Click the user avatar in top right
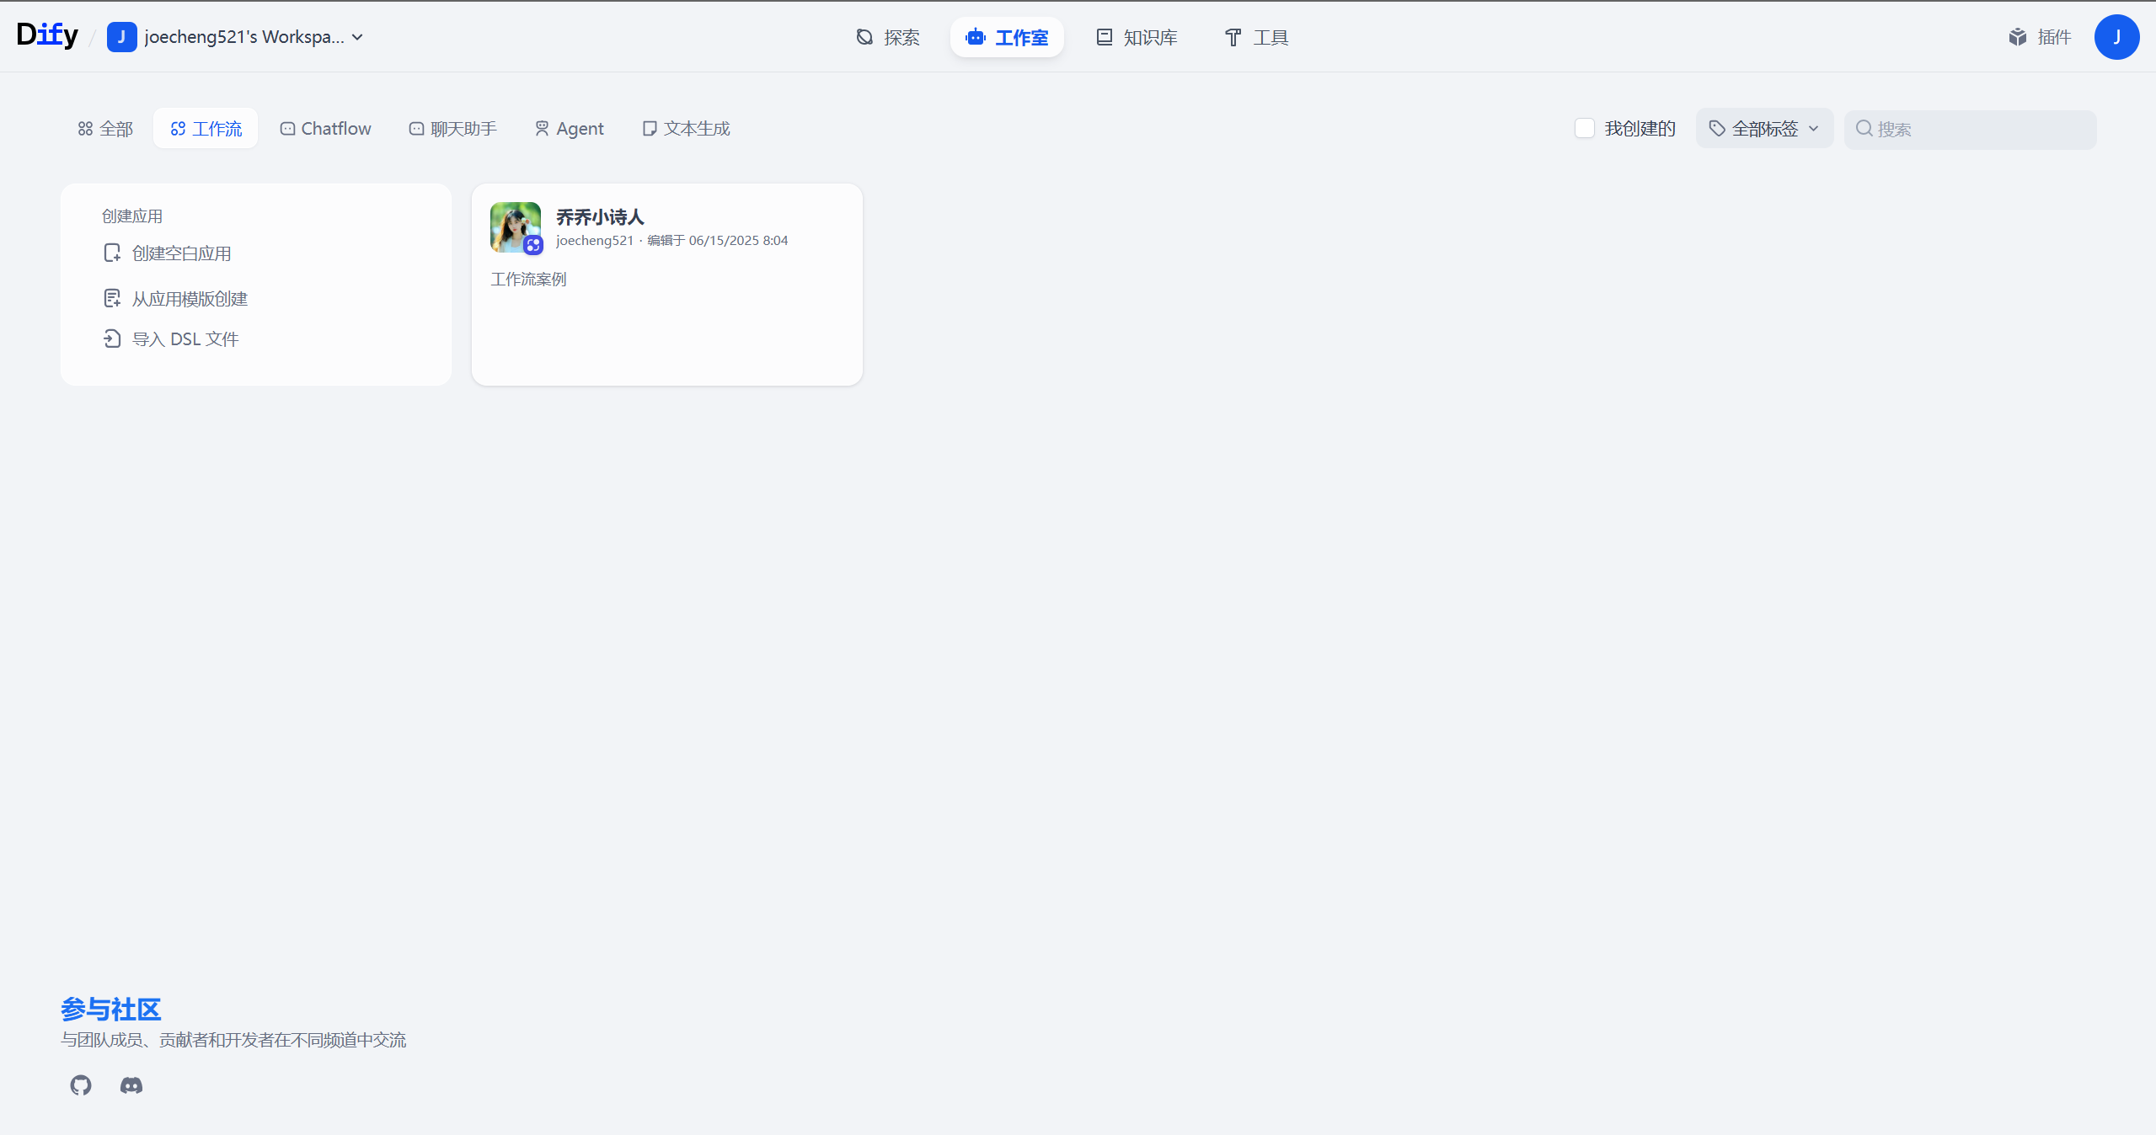Viewport: 2156px width, 1135px height. pos(2116,37)
